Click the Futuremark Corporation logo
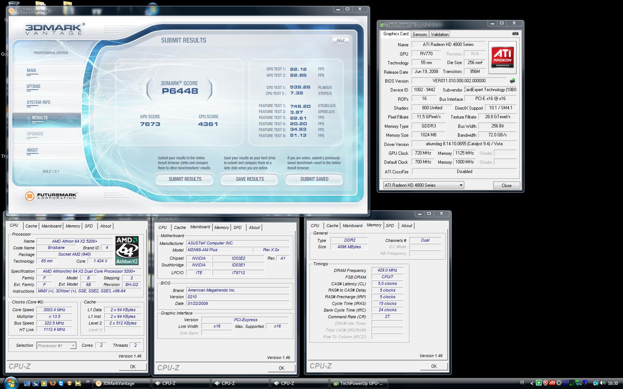The width and height of the screenshot is (623, 389). tap(51, 196)
